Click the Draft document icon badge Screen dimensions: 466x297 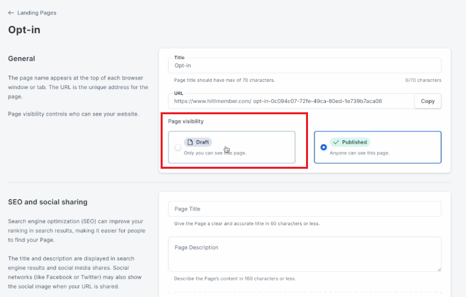coord(198,142)
